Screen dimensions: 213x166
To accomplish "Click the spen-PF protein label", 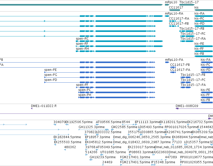I will click(82, 85).
